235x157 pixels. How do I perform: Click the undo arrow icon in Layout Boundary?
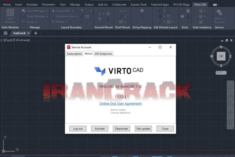[82, 11]
